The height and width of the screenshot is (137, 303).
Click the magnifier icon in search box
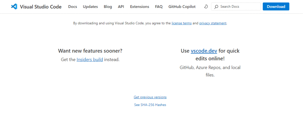point(216,7)
